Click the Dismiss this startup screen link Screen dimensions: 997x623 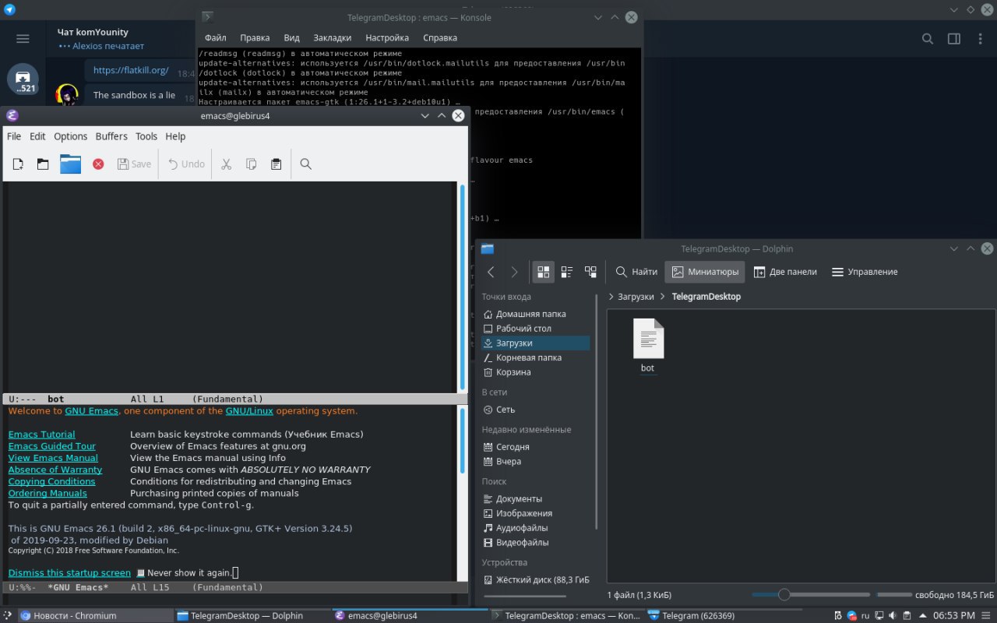[69, 573]
